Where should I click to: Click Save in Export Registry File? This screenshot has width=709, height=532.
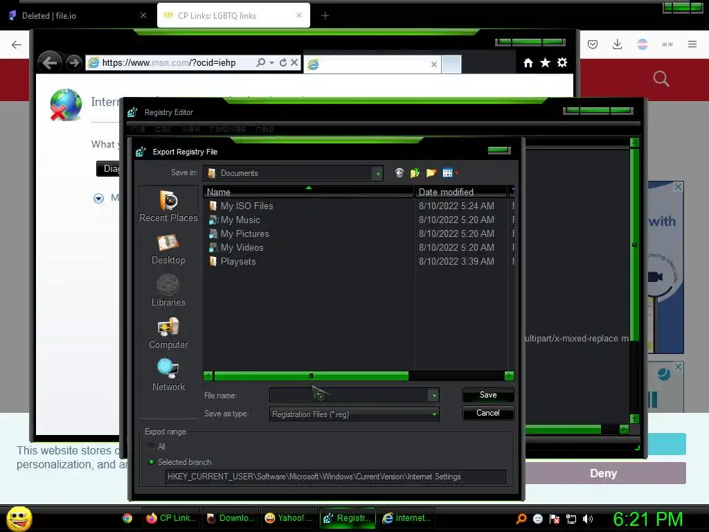pyautogui.click(x=488, y=395)
